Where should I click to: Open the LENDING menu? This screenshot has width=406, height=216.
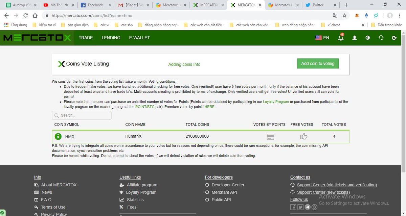[111, 38]
